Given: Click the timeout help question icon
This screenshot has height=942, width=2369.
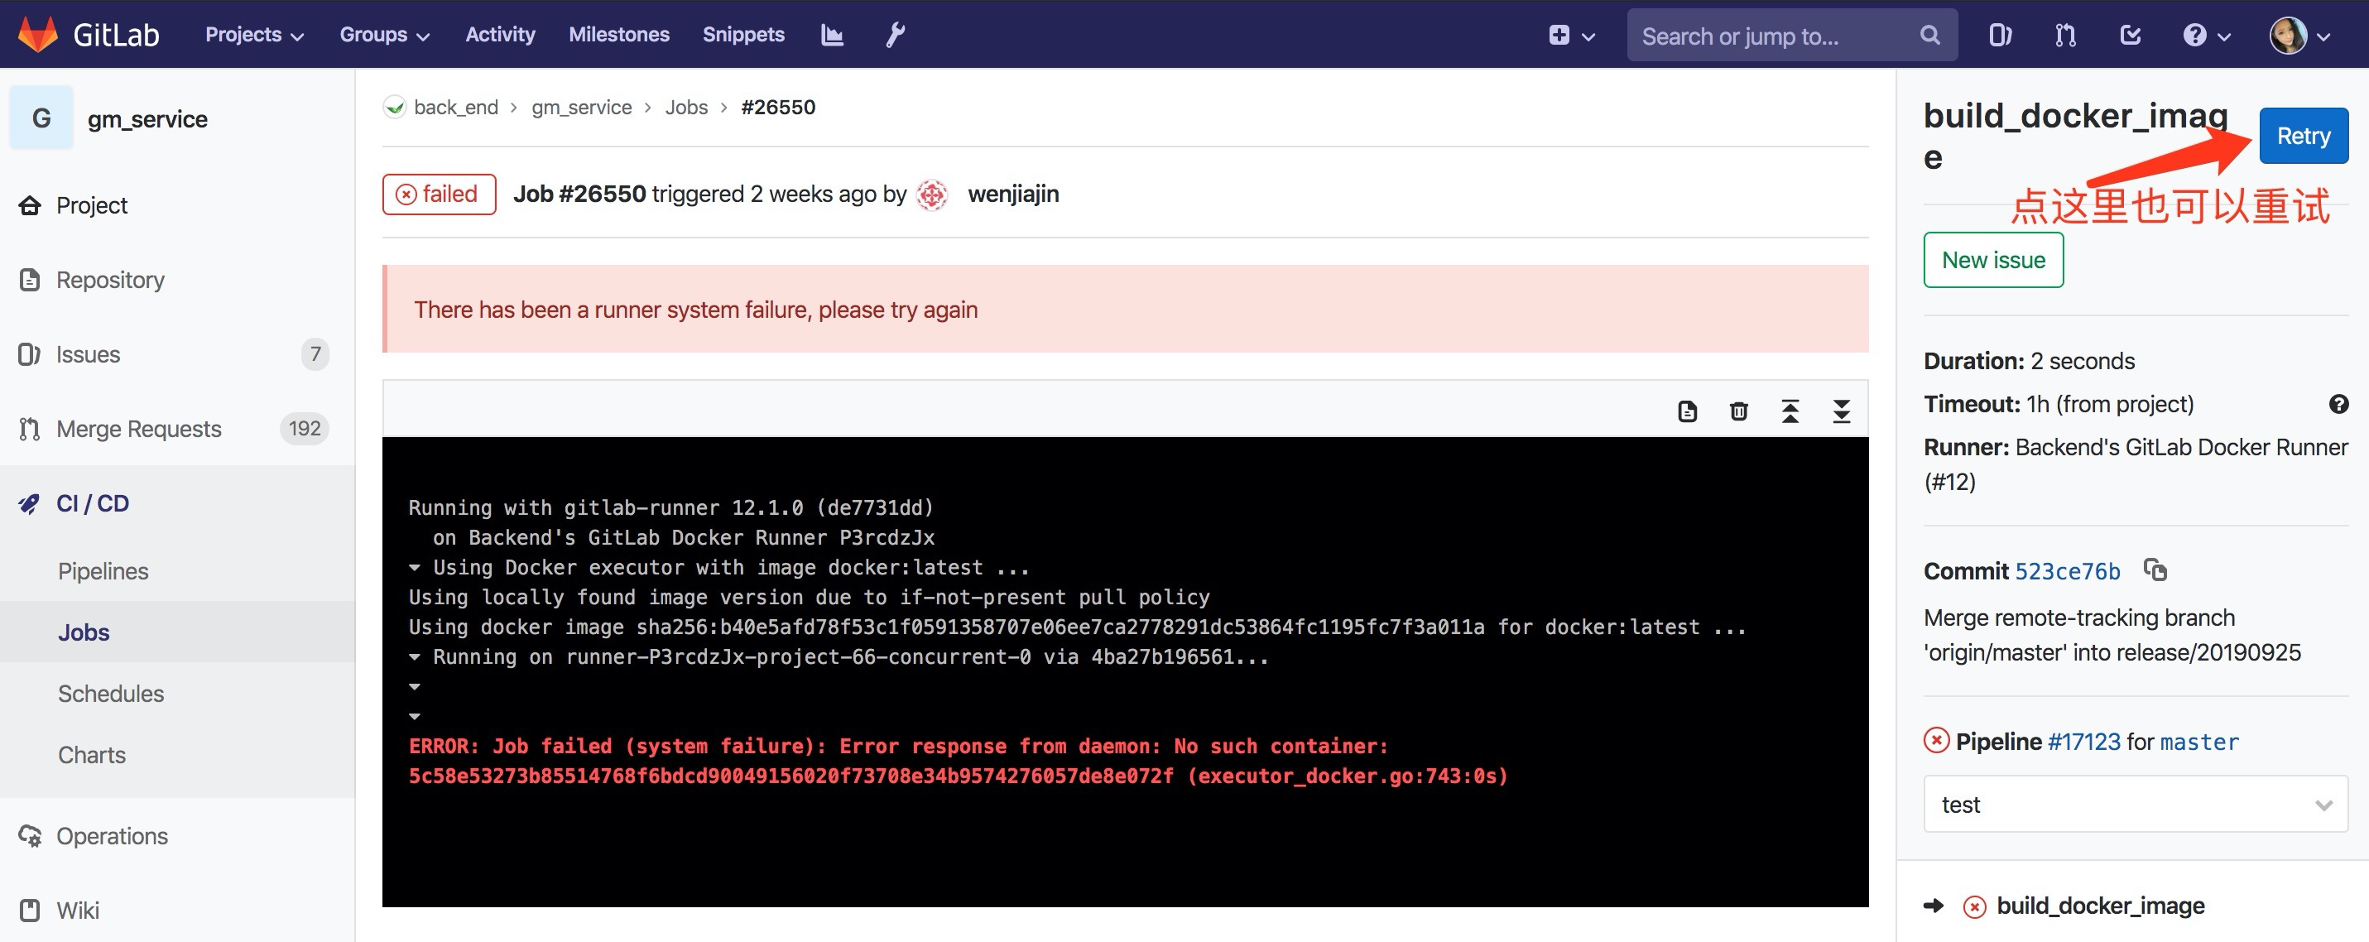Looking at the screenshot, I should (x=2338, y=404).
